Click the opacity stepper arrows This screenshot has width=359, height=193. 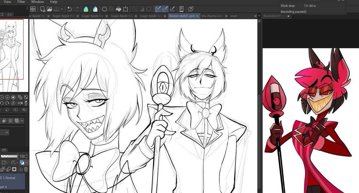(x=27, y=156)
